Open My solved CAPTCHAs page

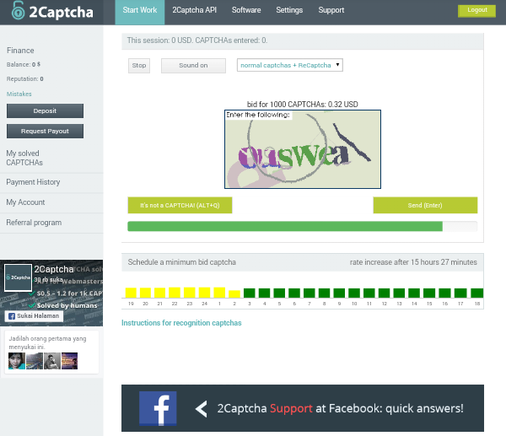coord(24,158)
